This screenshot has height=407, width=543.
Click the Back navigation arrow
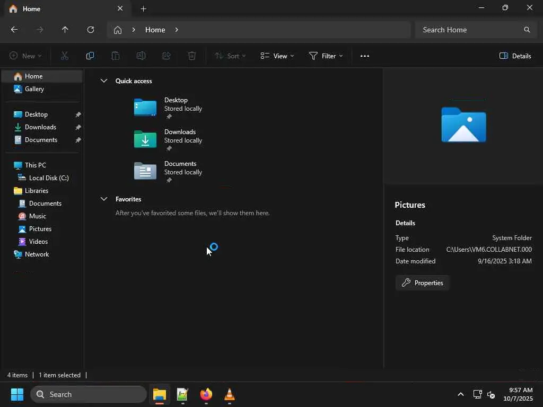coord(14,30)
